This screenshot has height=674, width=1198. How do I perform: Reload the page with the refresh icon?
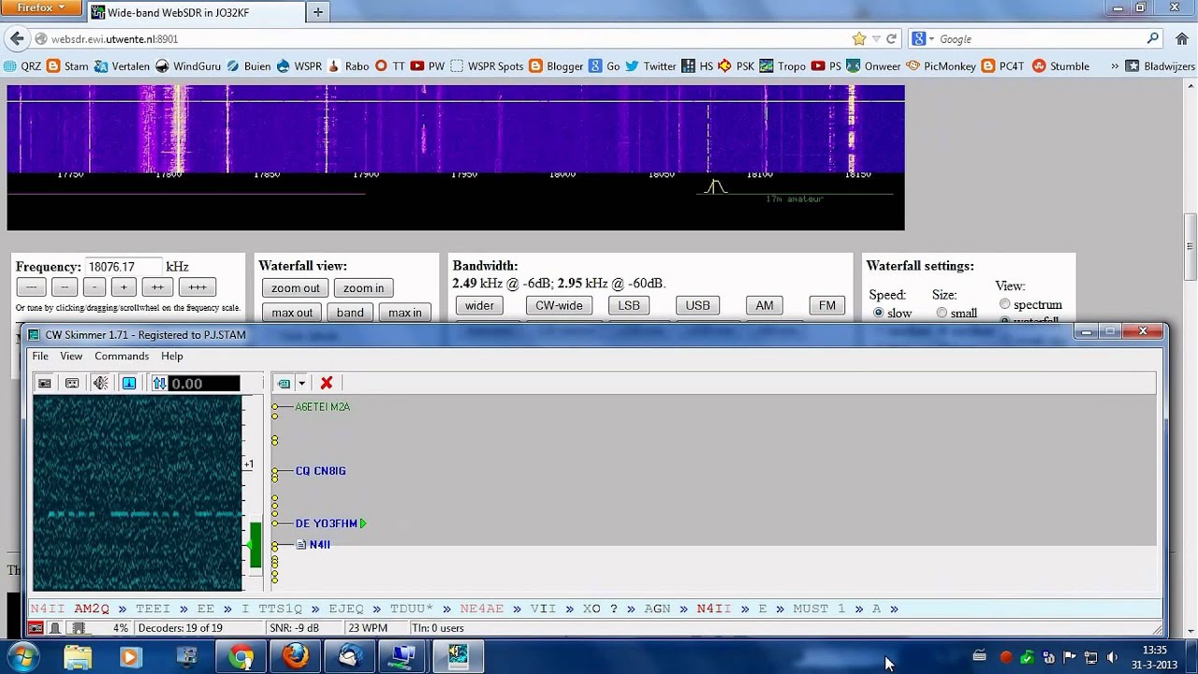click(x=891, y=38)
